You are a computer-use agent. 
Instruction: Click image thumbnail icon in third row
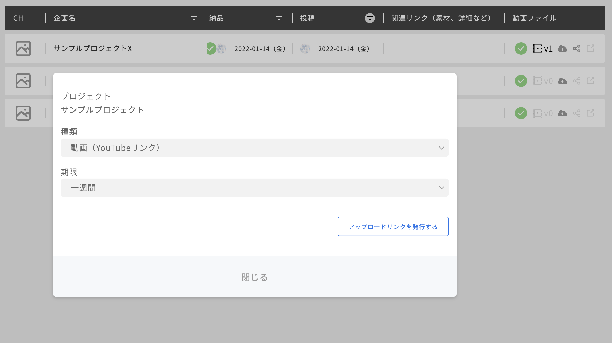(x=23, y=113)
